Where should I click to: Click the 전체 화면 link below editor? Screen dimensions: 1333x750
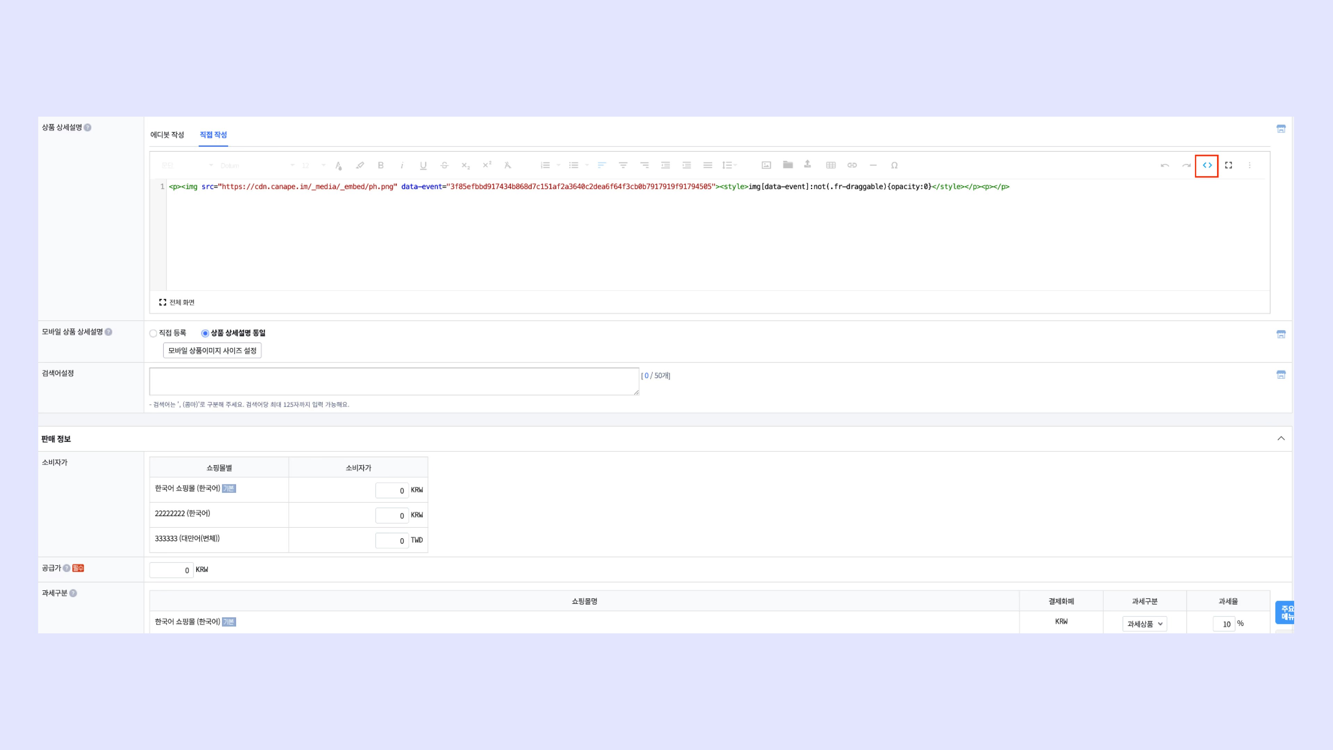pos(177,302)
